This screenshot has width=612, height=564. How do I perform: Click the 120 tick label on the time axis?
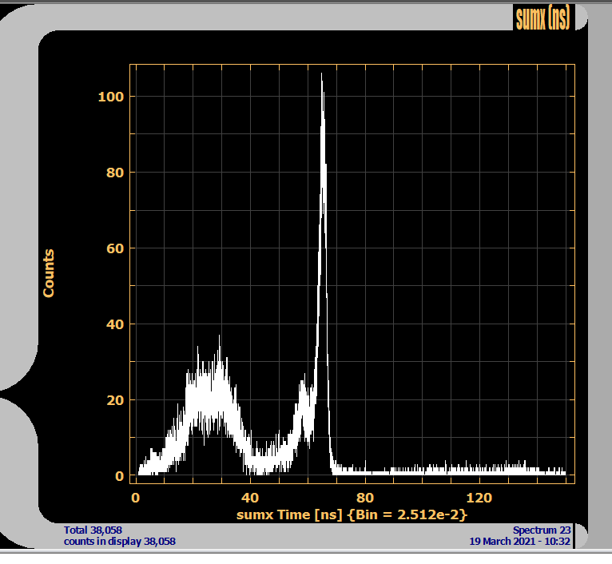click(479, 497)
